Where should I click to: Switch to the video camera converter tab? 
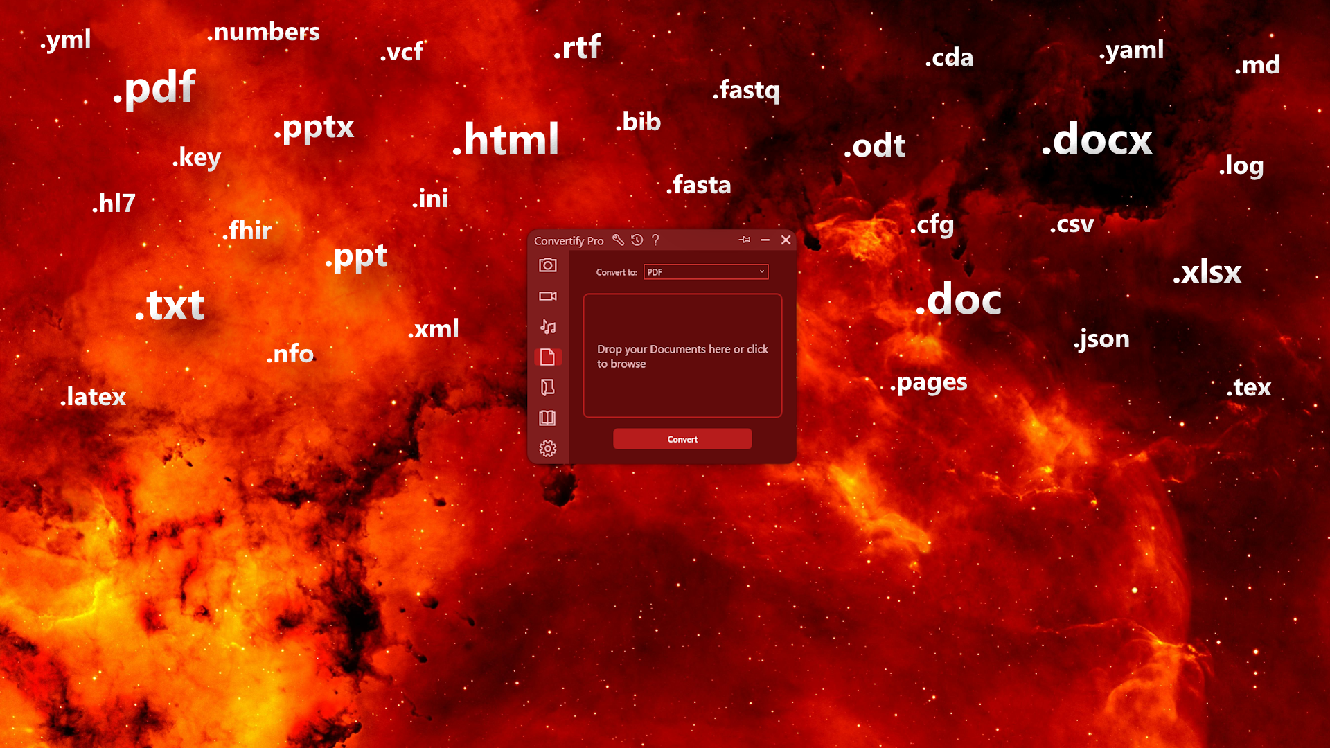(x=547, y=296)
